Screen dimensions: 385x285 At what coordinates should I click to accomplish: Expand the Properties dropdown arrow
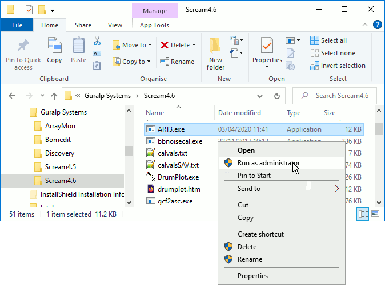coord(267,67)
